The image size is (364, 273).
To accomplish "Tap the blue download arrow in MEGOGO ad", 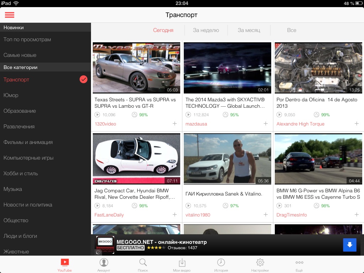I will [x=350, y=245].
